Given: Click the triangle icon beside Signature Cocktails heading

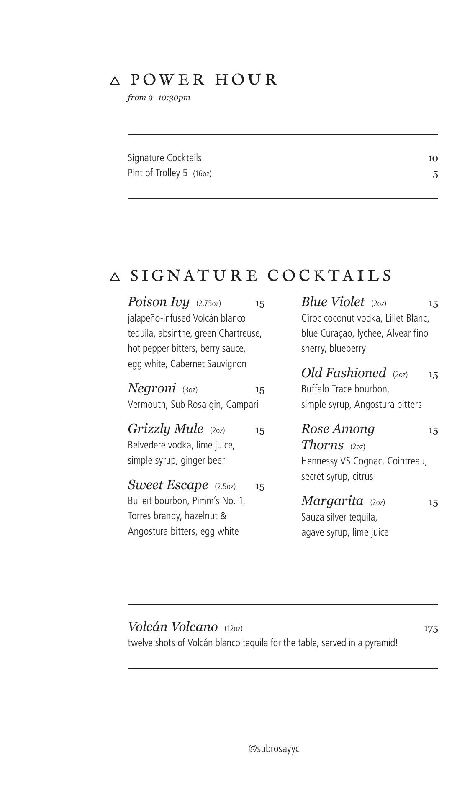Looking at the screenshot, I should pyautogui.click(x=115, y=277).
